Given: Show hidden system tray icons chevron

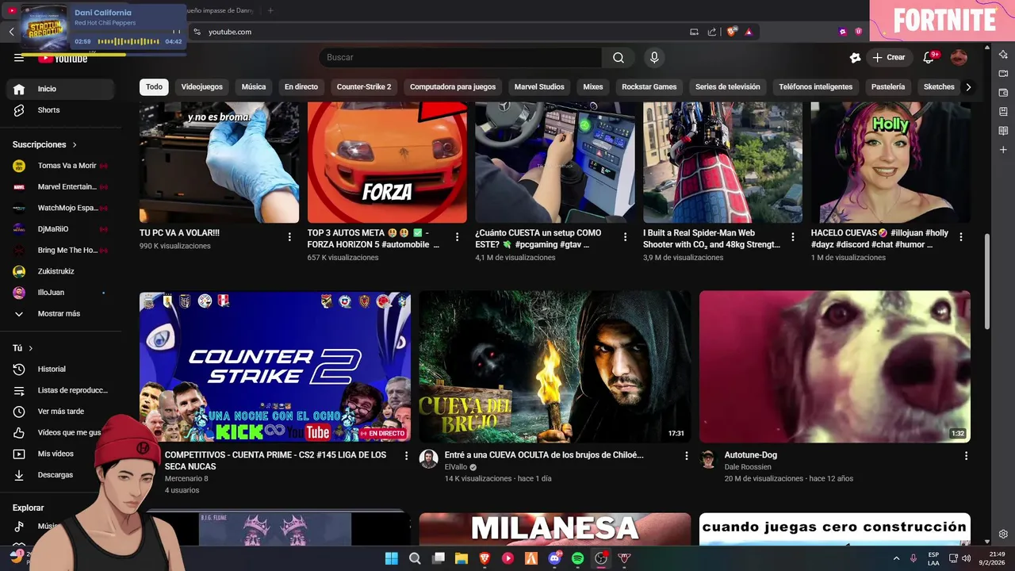Looking at the screenshot, I should [x=897, y=558].
